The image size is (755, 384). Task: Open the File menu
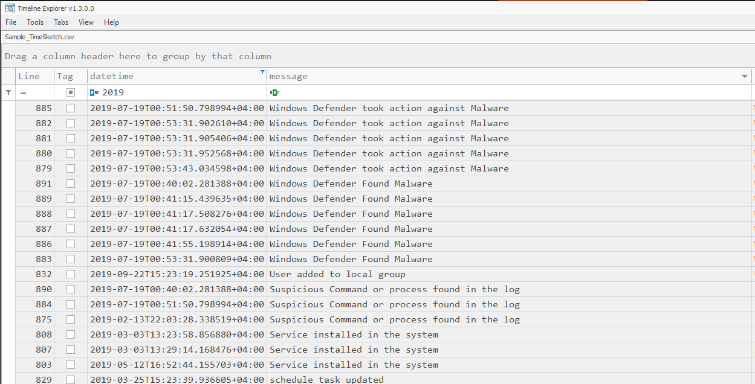pyautogui.click(x=11, y=22)
